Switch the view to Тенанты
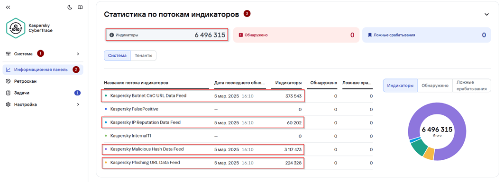The image size is (504, 182). (143, 55)
